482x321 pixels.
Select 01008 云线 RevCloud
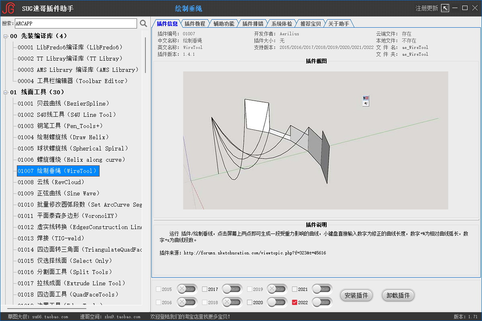click(51, 182)
